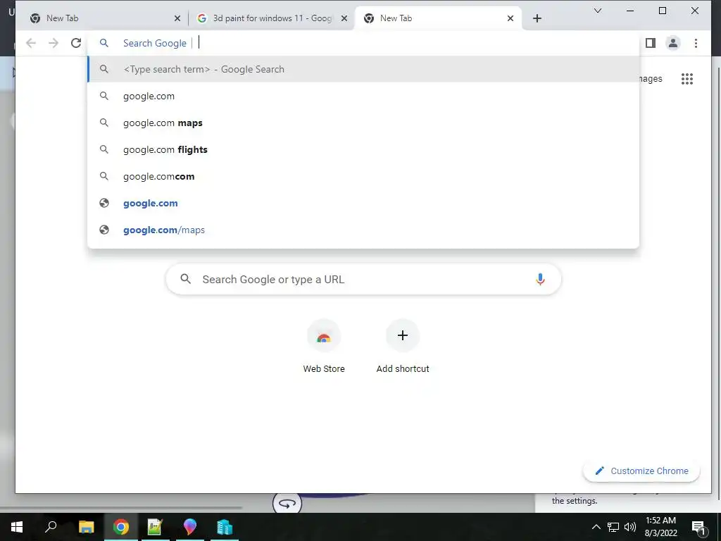Click the Customize Chrome button
Screen dimensions: 721x541
tap(641, 471)
